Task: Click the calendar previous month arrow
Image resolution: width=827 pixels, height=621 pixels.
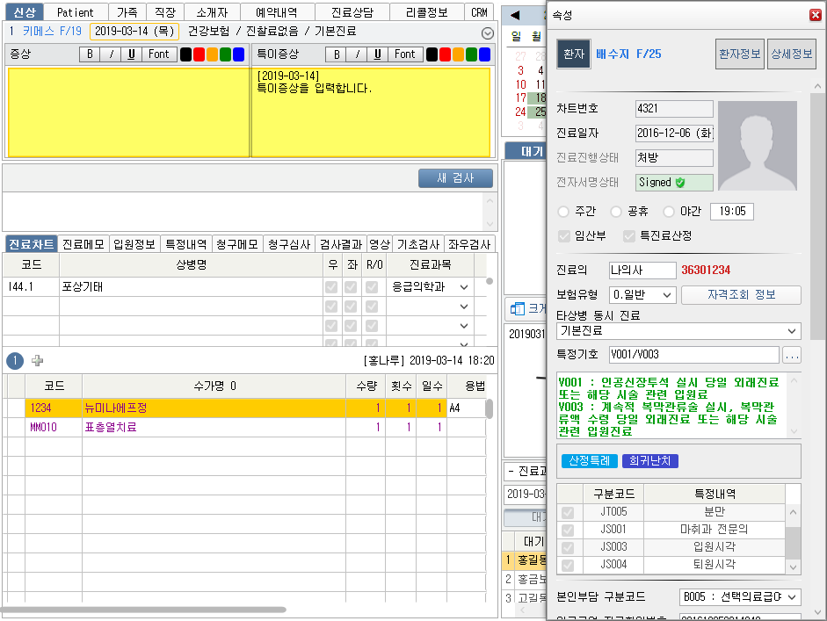Action: (x=514, y=15)
